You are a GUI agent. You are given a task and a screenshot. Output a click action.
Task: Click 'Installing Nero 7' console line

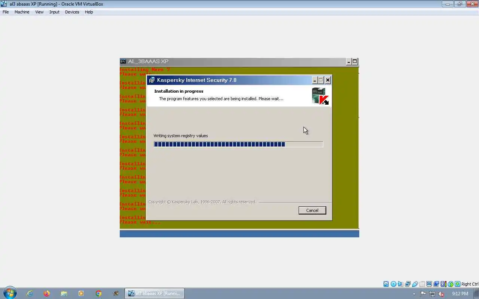tap(145, 70)
